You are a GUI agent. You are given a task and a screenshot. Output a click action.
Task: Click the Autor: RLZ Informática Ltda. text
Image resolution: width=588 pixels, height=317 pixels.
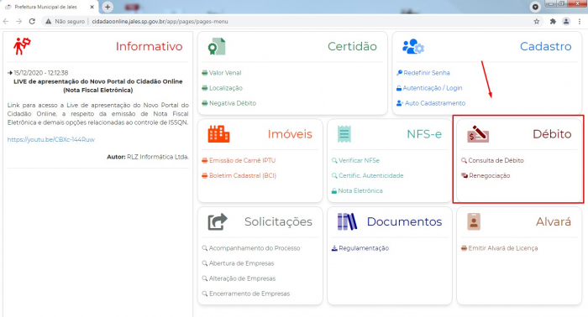point(148,157)
